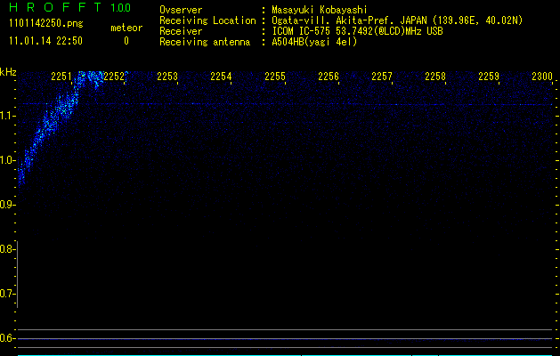Click the HROFFT 1.0.0 title text
This screenshot has height=356, width=560.
(x=70, y=7)
